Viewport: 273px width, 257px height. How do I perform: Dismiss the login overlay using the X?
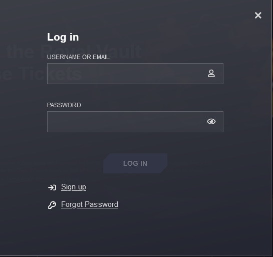[x=258, y=16]
